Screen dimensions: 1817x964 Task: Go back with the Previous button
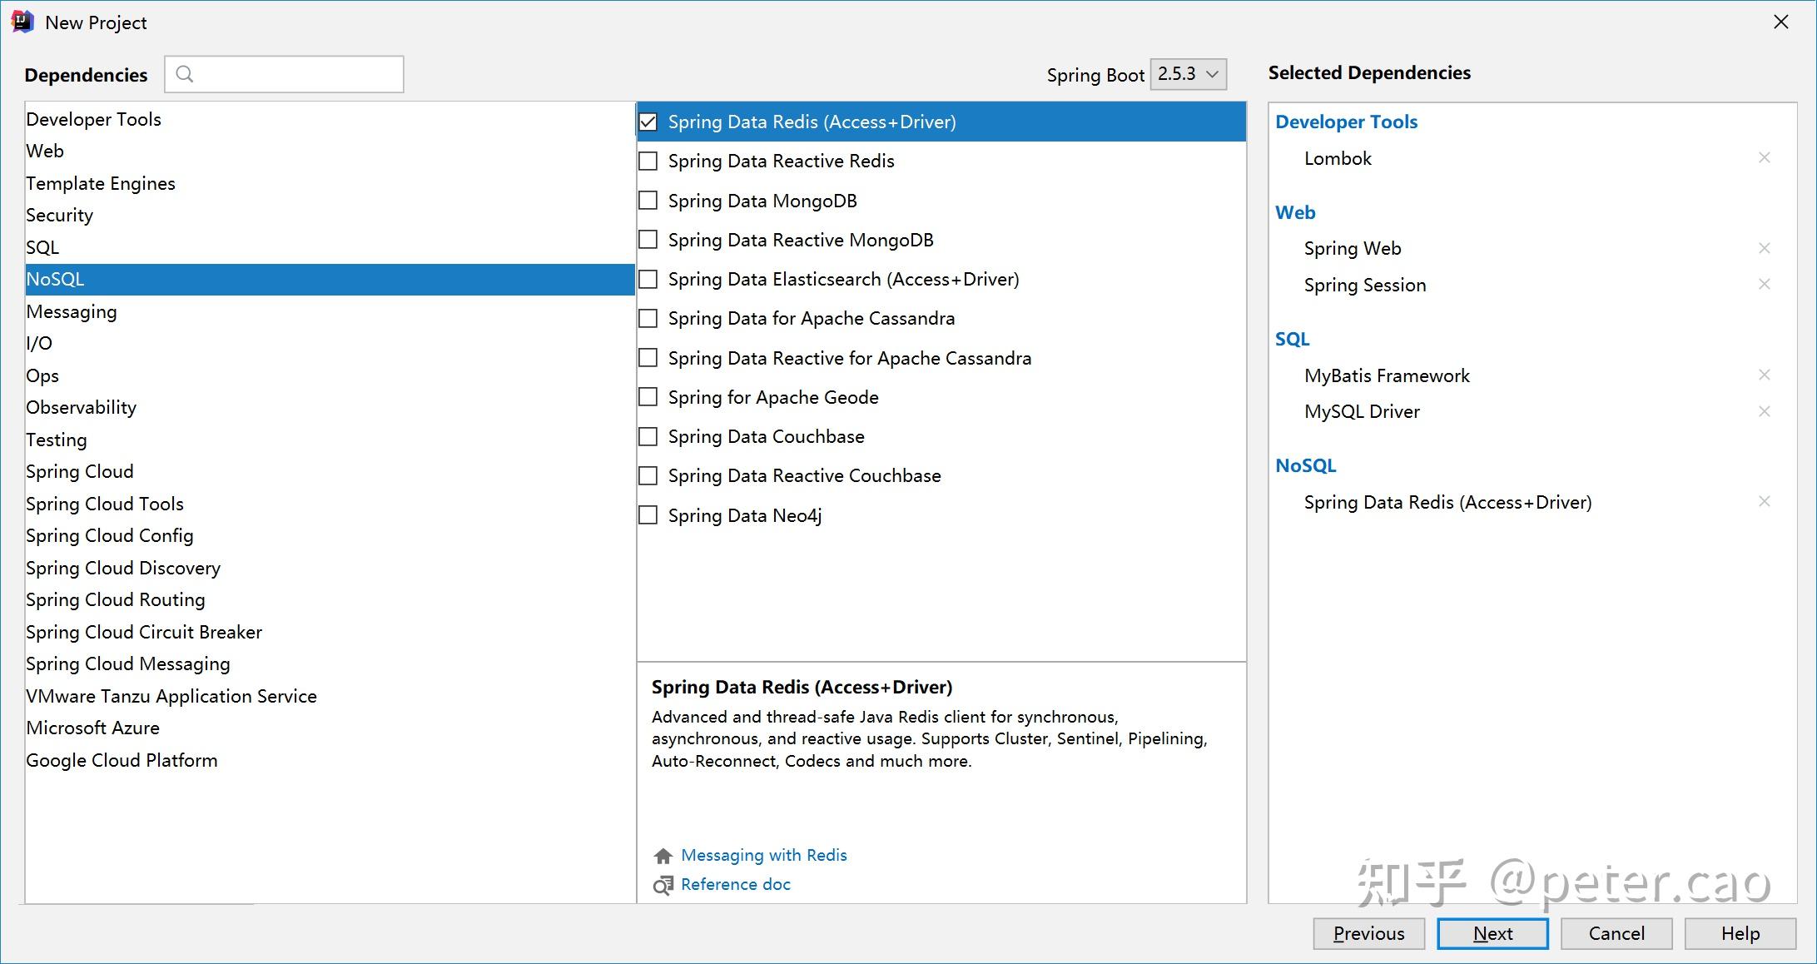click(1368, 933)
